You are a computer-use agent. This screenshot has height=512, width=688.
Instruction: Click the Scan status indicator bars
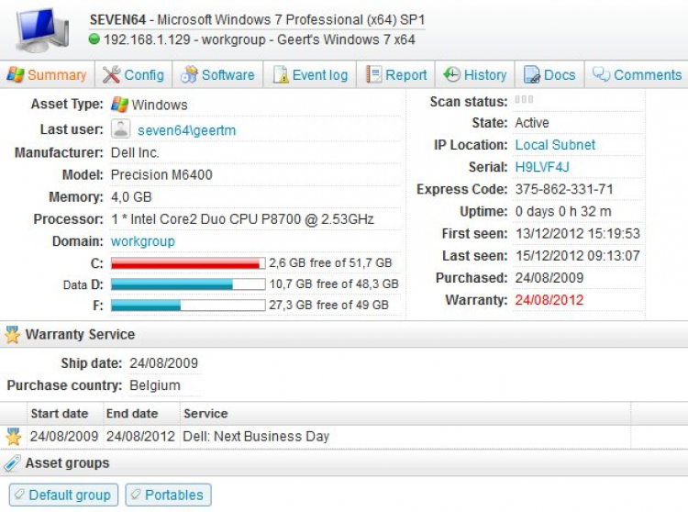pos(524,99)
